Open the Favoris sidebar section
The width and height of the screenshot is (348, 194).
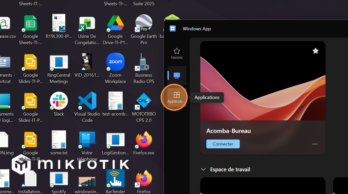(177, 54)
